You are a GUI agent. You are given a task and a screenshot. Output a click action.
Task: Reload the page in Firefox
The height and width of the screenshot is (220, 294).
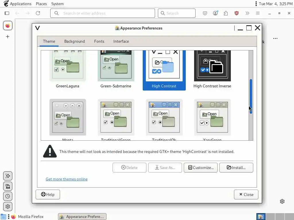[x=38, y=13]
